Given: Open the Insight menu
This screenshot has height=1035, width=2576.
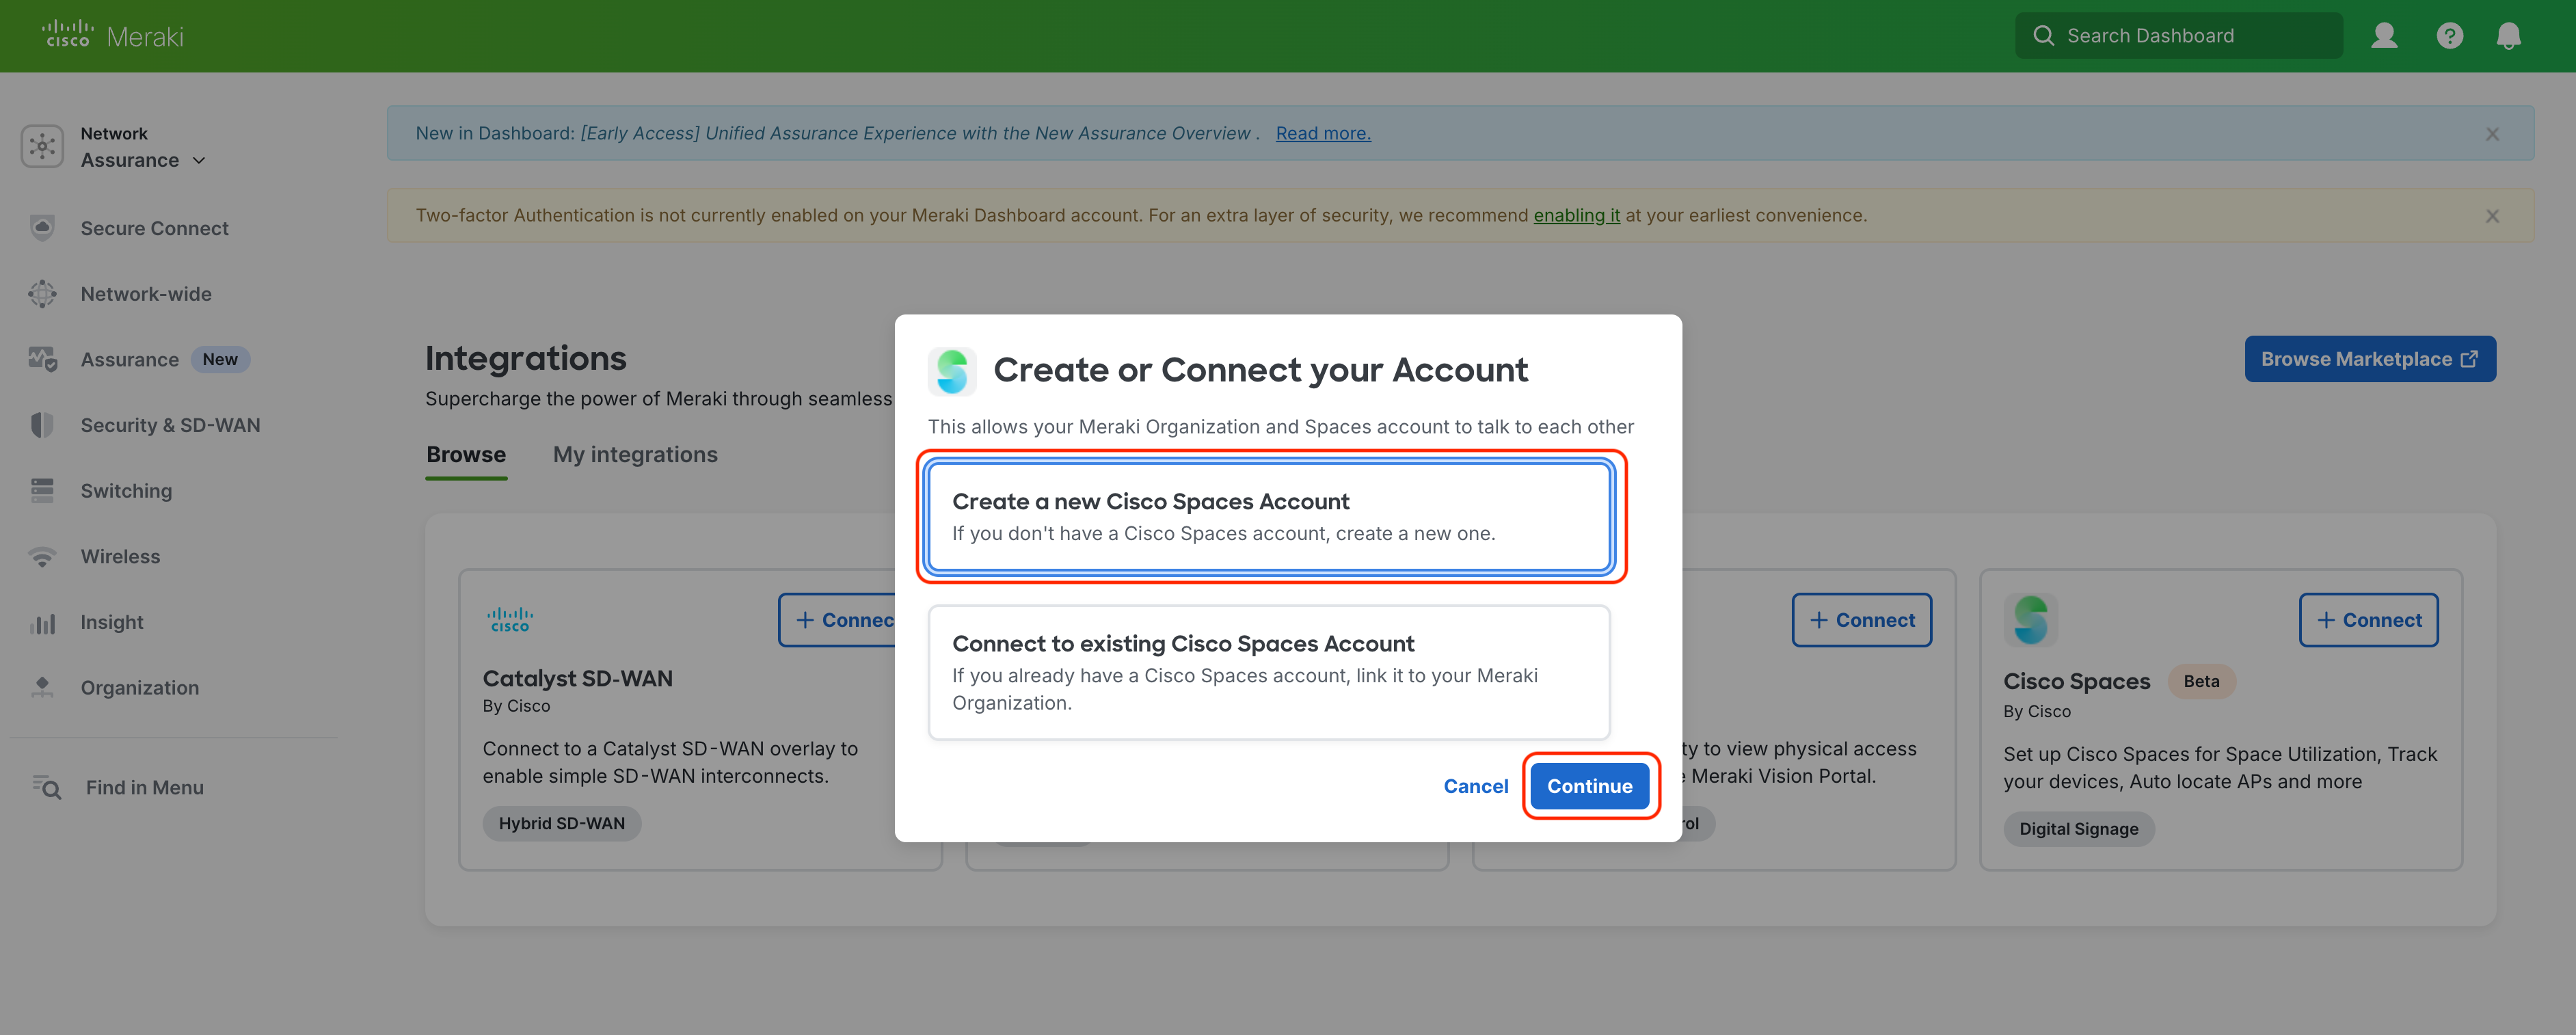Looking at the screenshot, I should pos(112,622).
